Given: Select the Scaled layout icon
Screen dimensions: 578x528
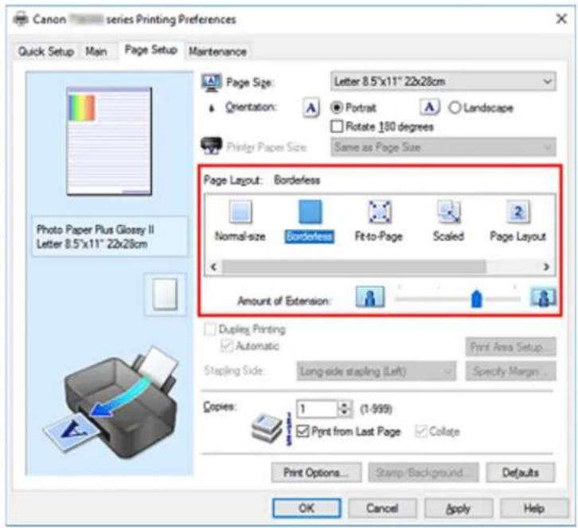Looking at the screenshot, I should [448, 212].
